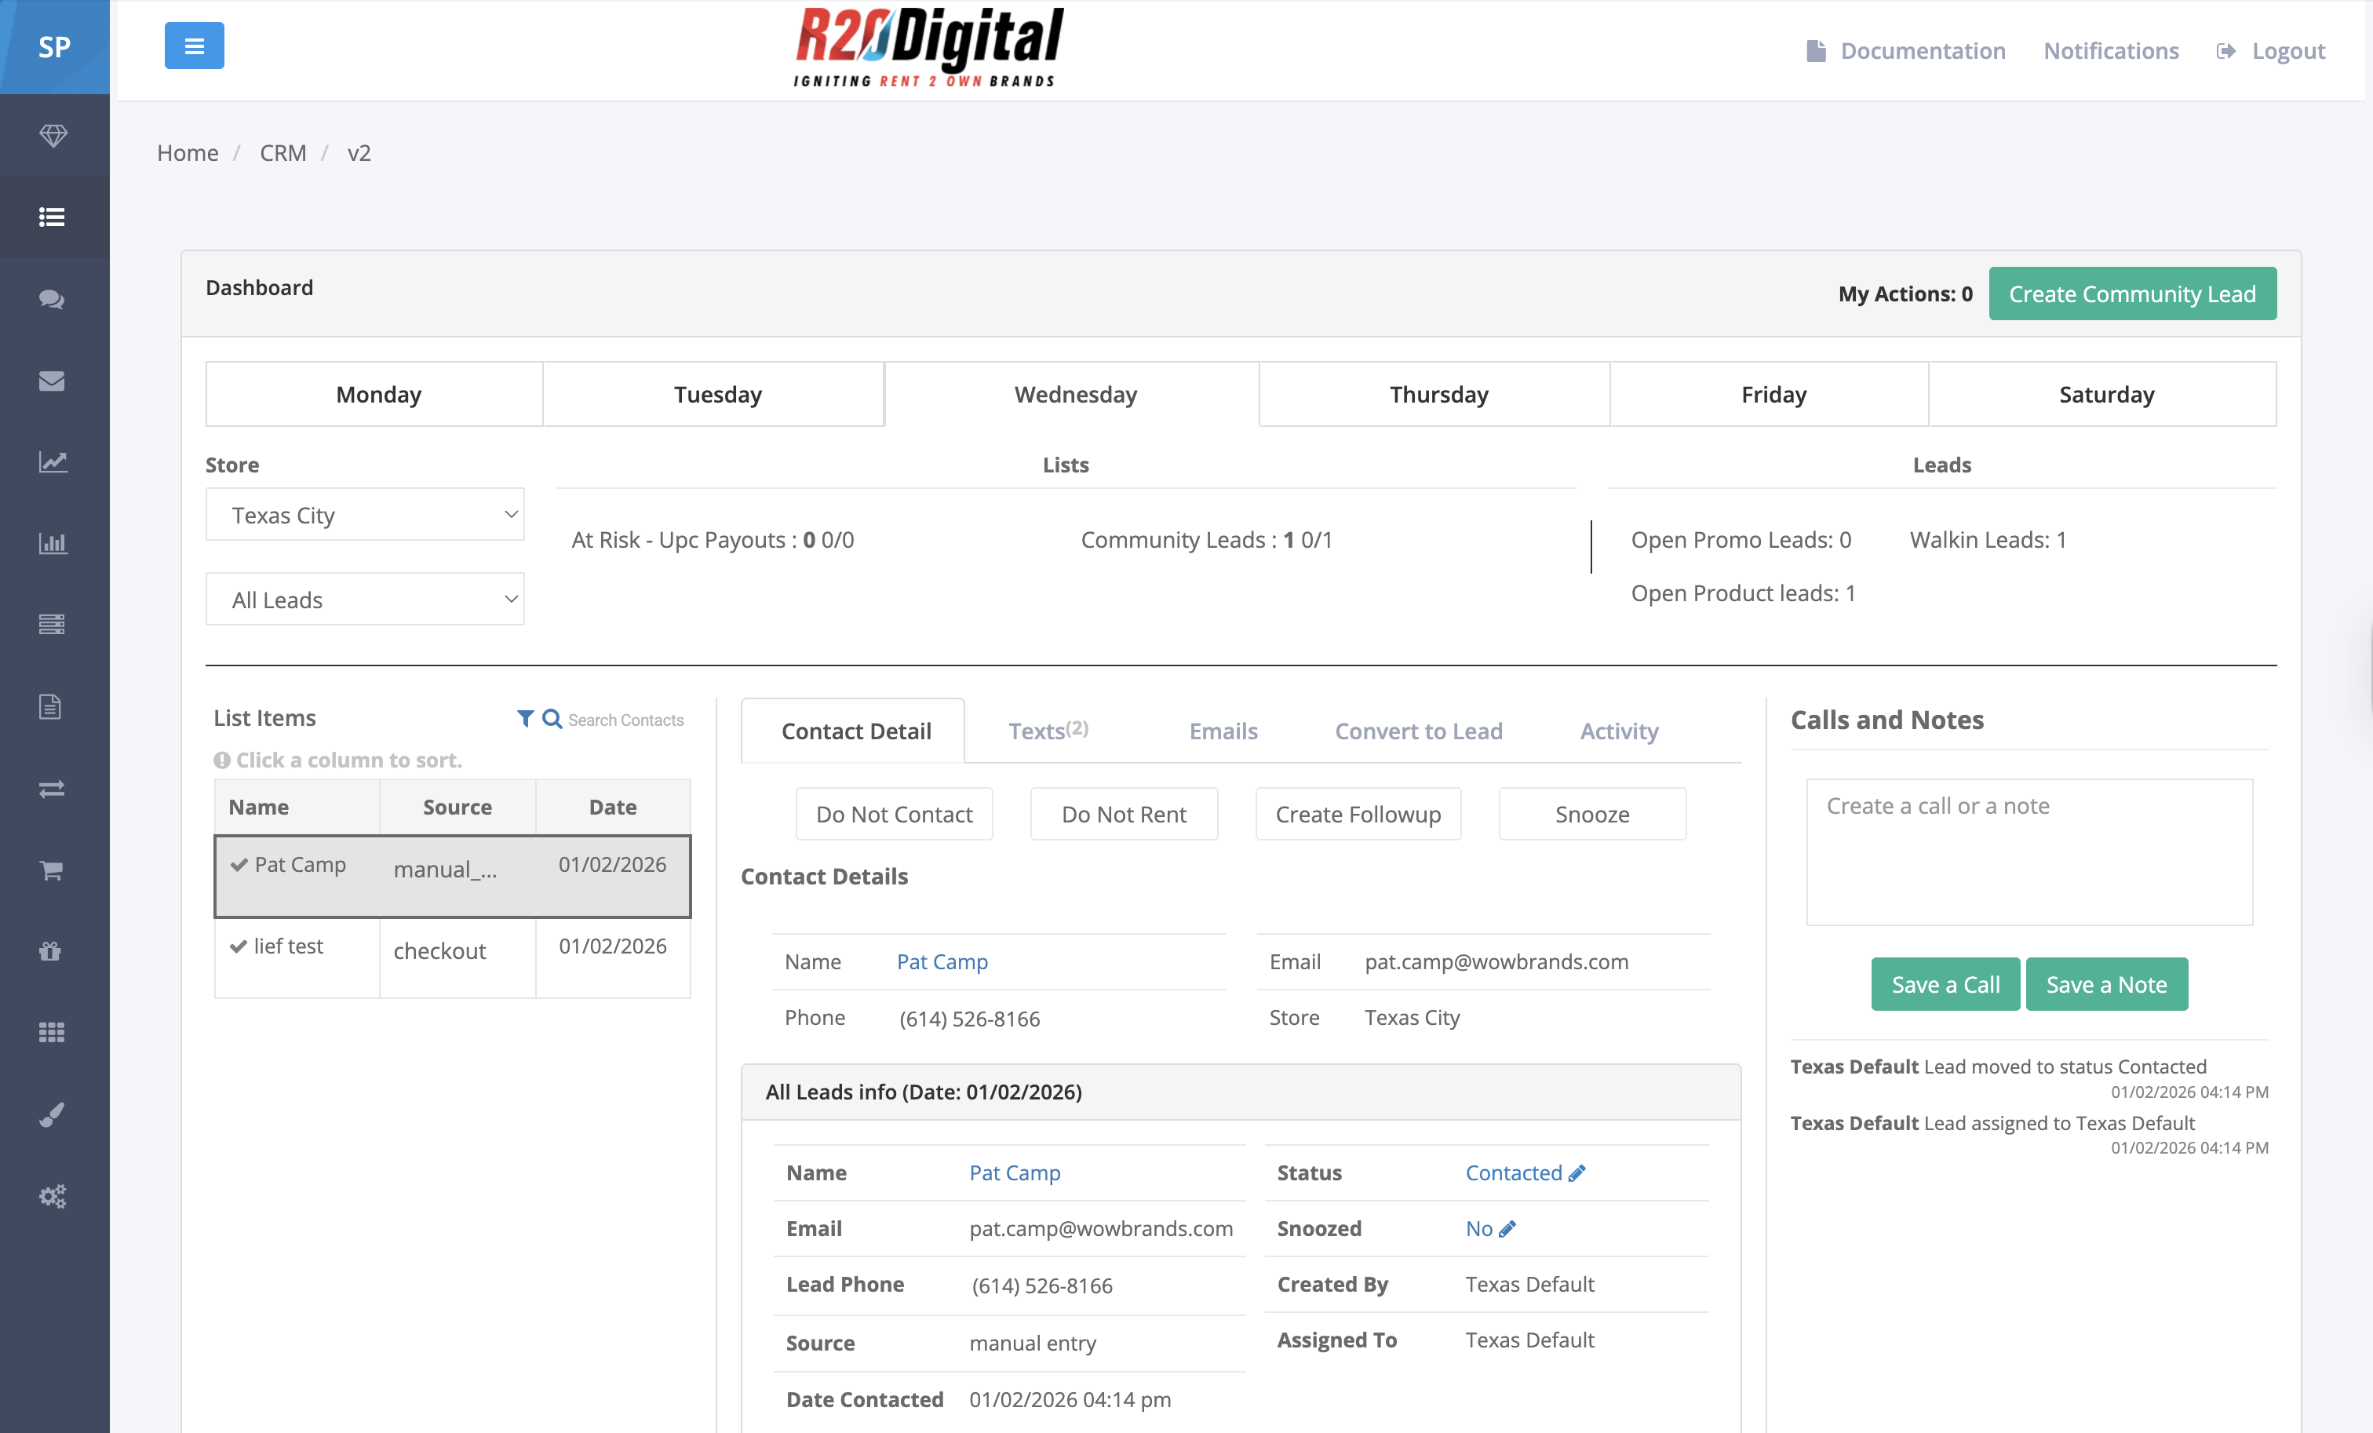Toggle the blue hamburger menu button
Viewport: 2373px width, 1433px height.
[x=194, y=46]
